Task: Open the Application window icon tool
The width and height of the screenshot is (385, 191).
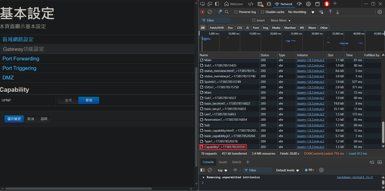Action: coord(317,4)
